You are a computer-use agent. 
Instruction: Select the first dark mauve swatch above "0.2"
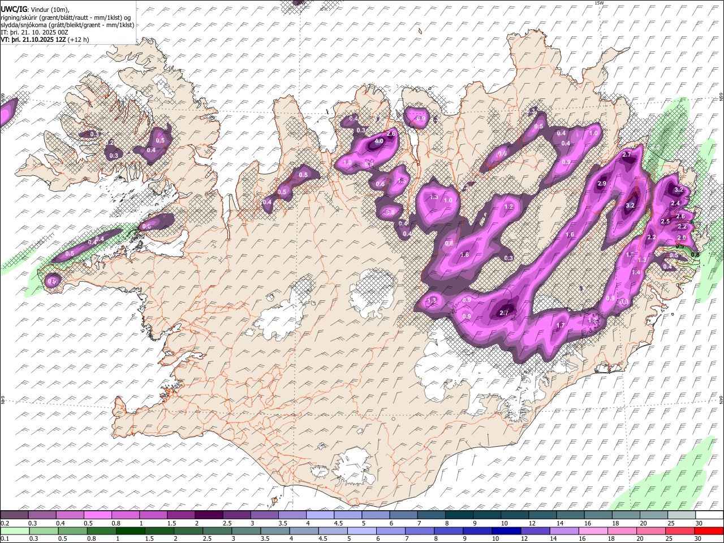coord(14,515)
